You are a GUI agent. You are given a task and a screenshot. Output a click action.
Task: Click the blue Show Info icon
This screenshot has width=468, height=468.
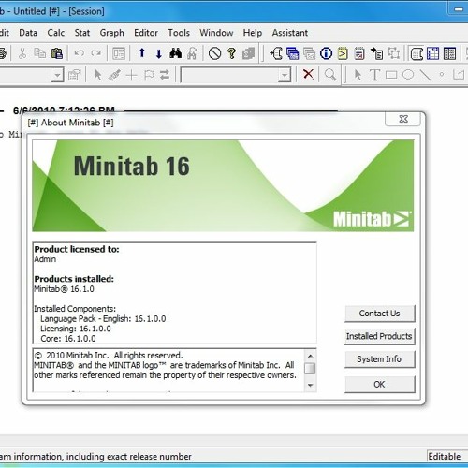pos(326,53)
